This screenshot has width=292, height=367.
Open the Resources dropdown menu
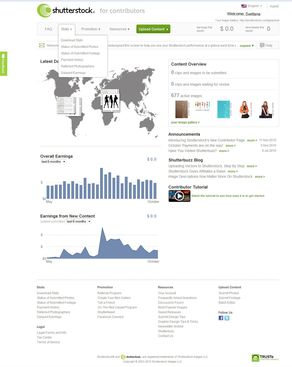click(119, 29)
